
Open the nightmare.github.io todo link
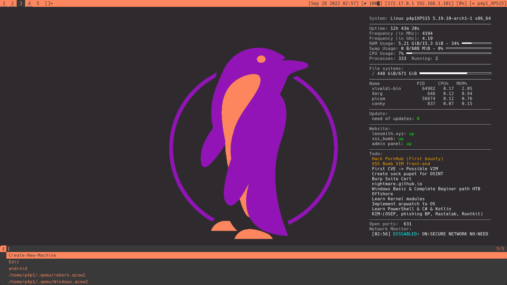pos(397,184)
